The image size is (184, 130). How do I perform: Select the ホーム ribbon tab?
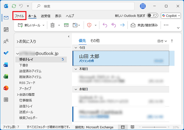(x=32, y=16)
